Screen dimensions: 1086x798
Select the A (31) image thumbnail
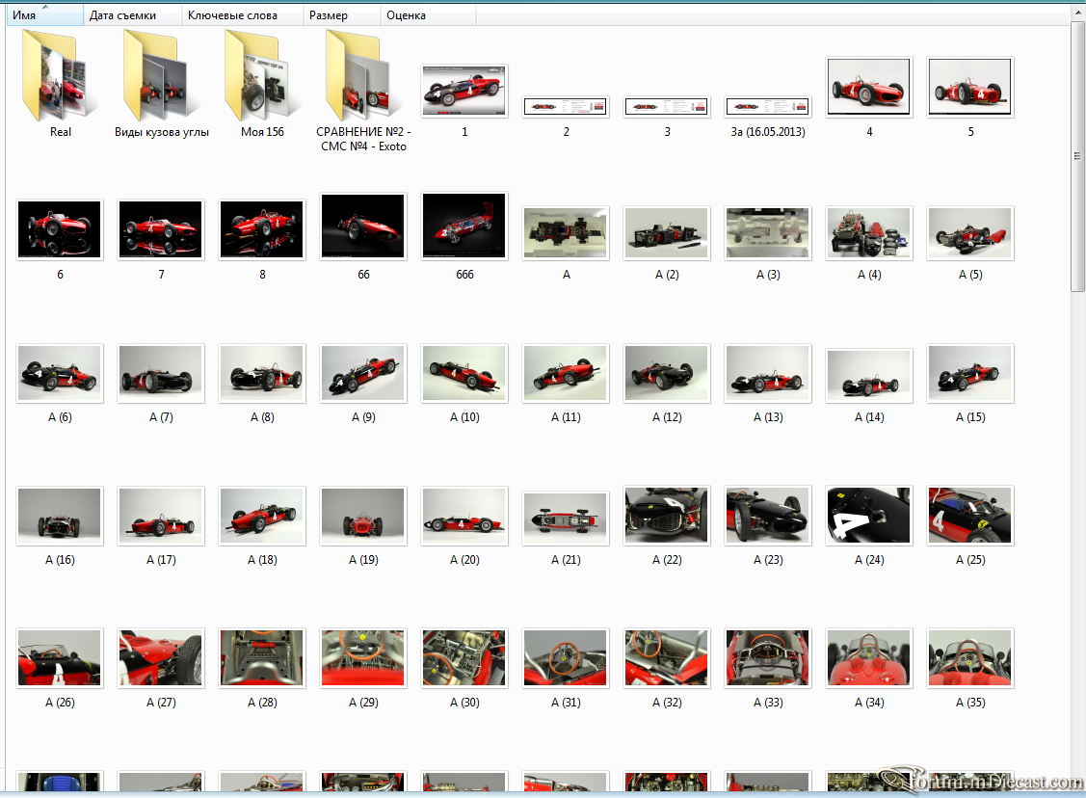pos(565,658)
